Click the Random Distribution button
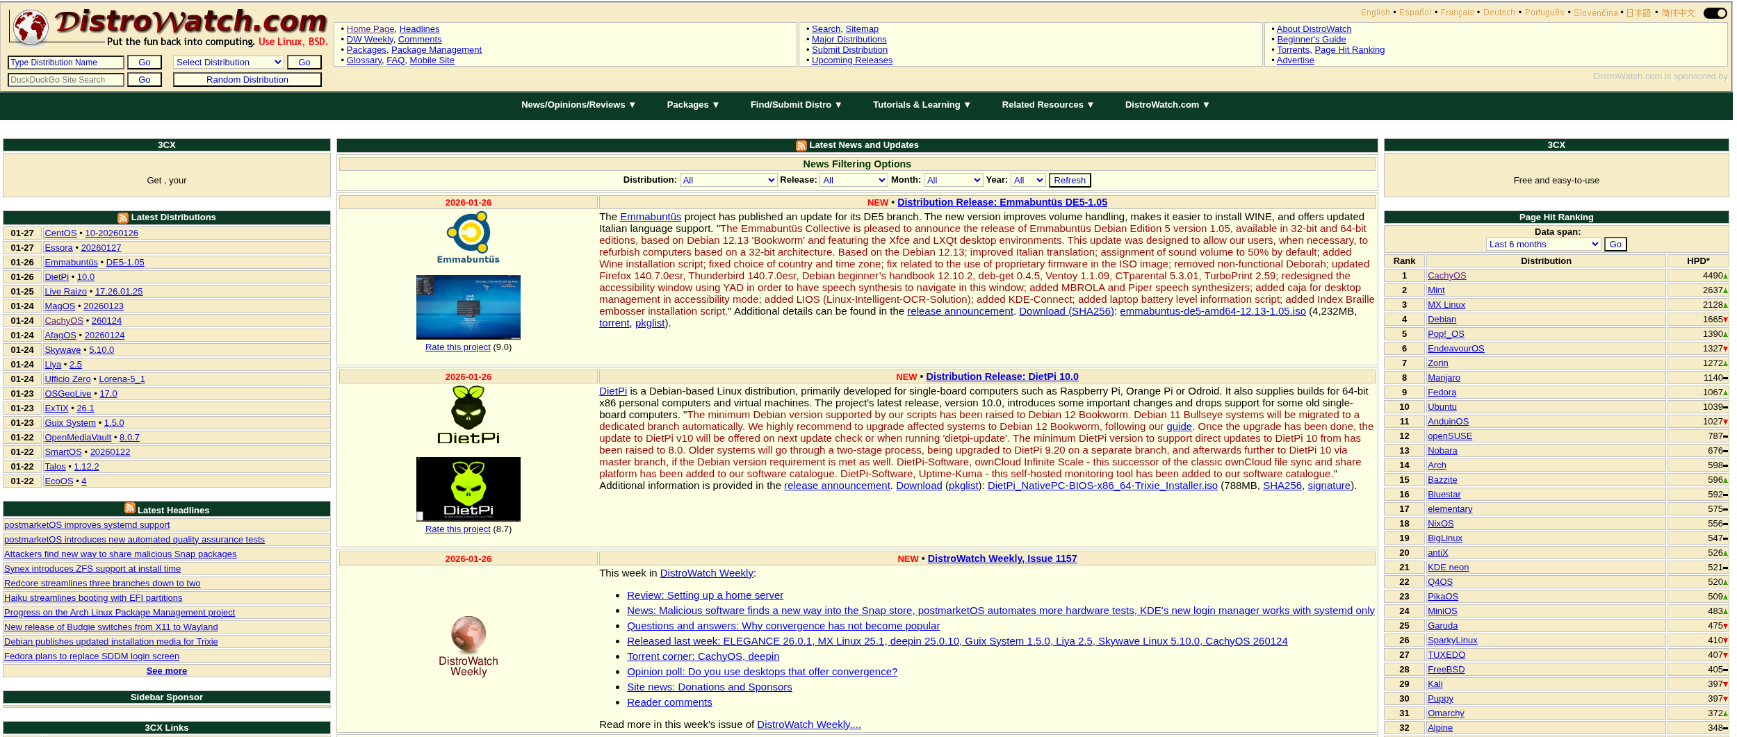This screenshot has width=1737, height=737. pos(247,80)
